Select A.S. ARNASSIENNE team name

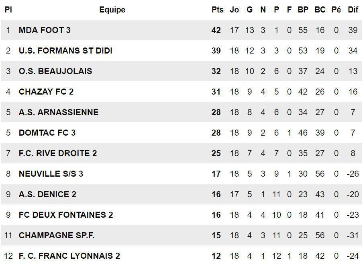pos(59,112)
